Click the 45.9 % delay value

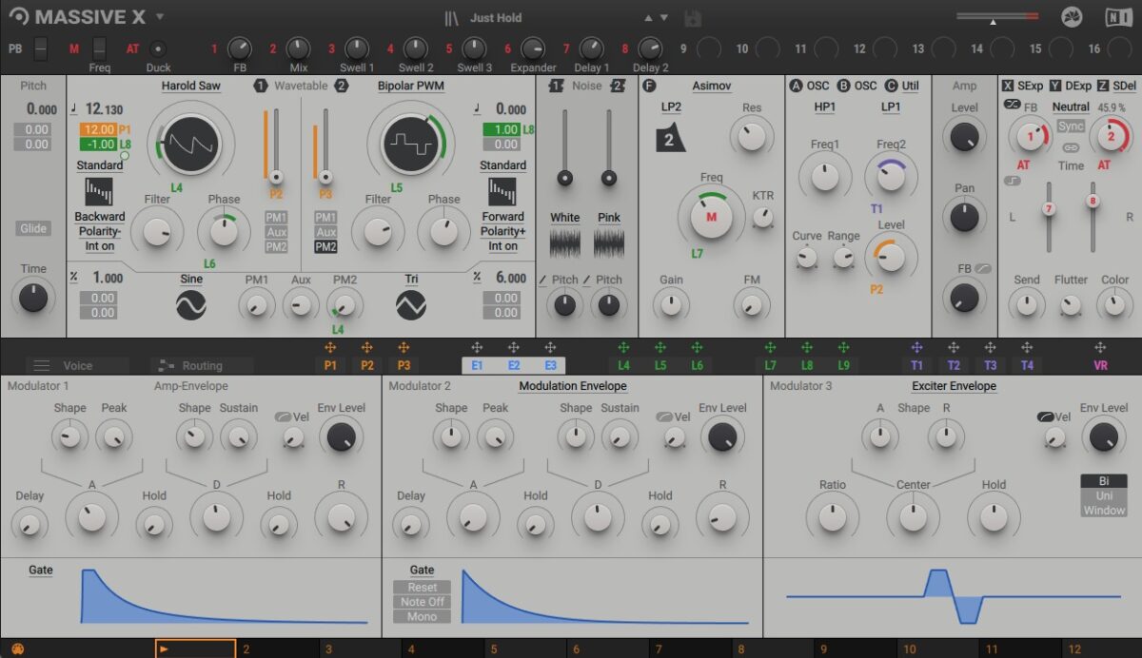click(x=1112, y=107)
